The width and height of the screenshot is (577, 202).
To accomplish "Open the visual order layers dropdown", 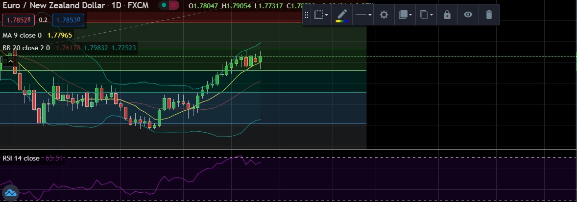I will [x=405, y=15].
